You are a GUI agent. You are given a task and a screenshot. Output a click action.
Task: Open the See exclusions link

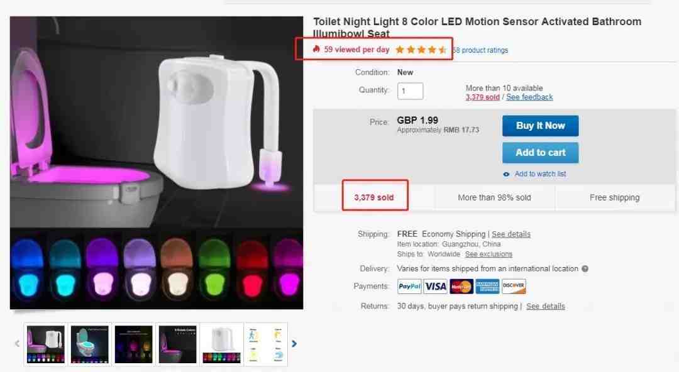(489, 254)
